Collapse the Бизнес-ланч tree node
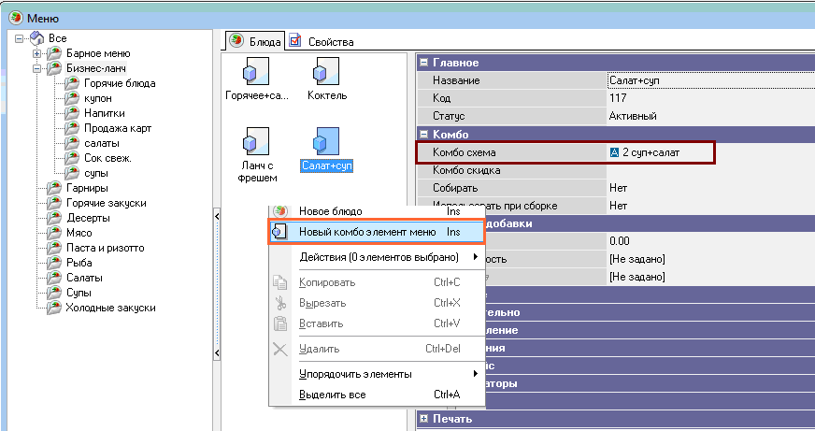This screenshot has width=815, height=431. click(x=35, y=68)
